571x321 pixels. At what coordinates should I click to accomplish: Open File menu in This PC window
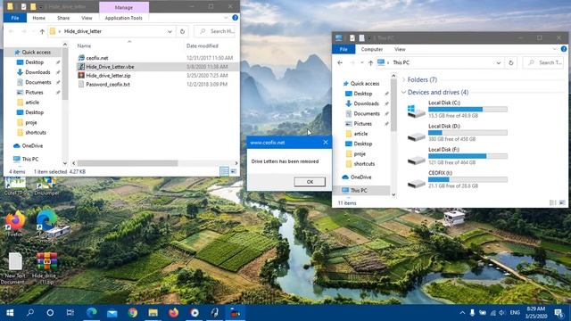(343, 49)
